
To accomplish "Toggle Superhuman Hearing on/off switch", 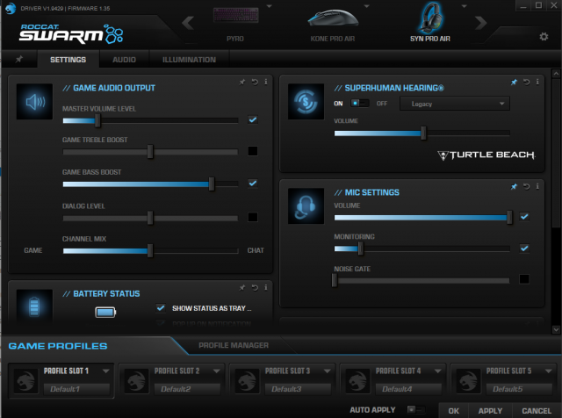I will [360, 104].
